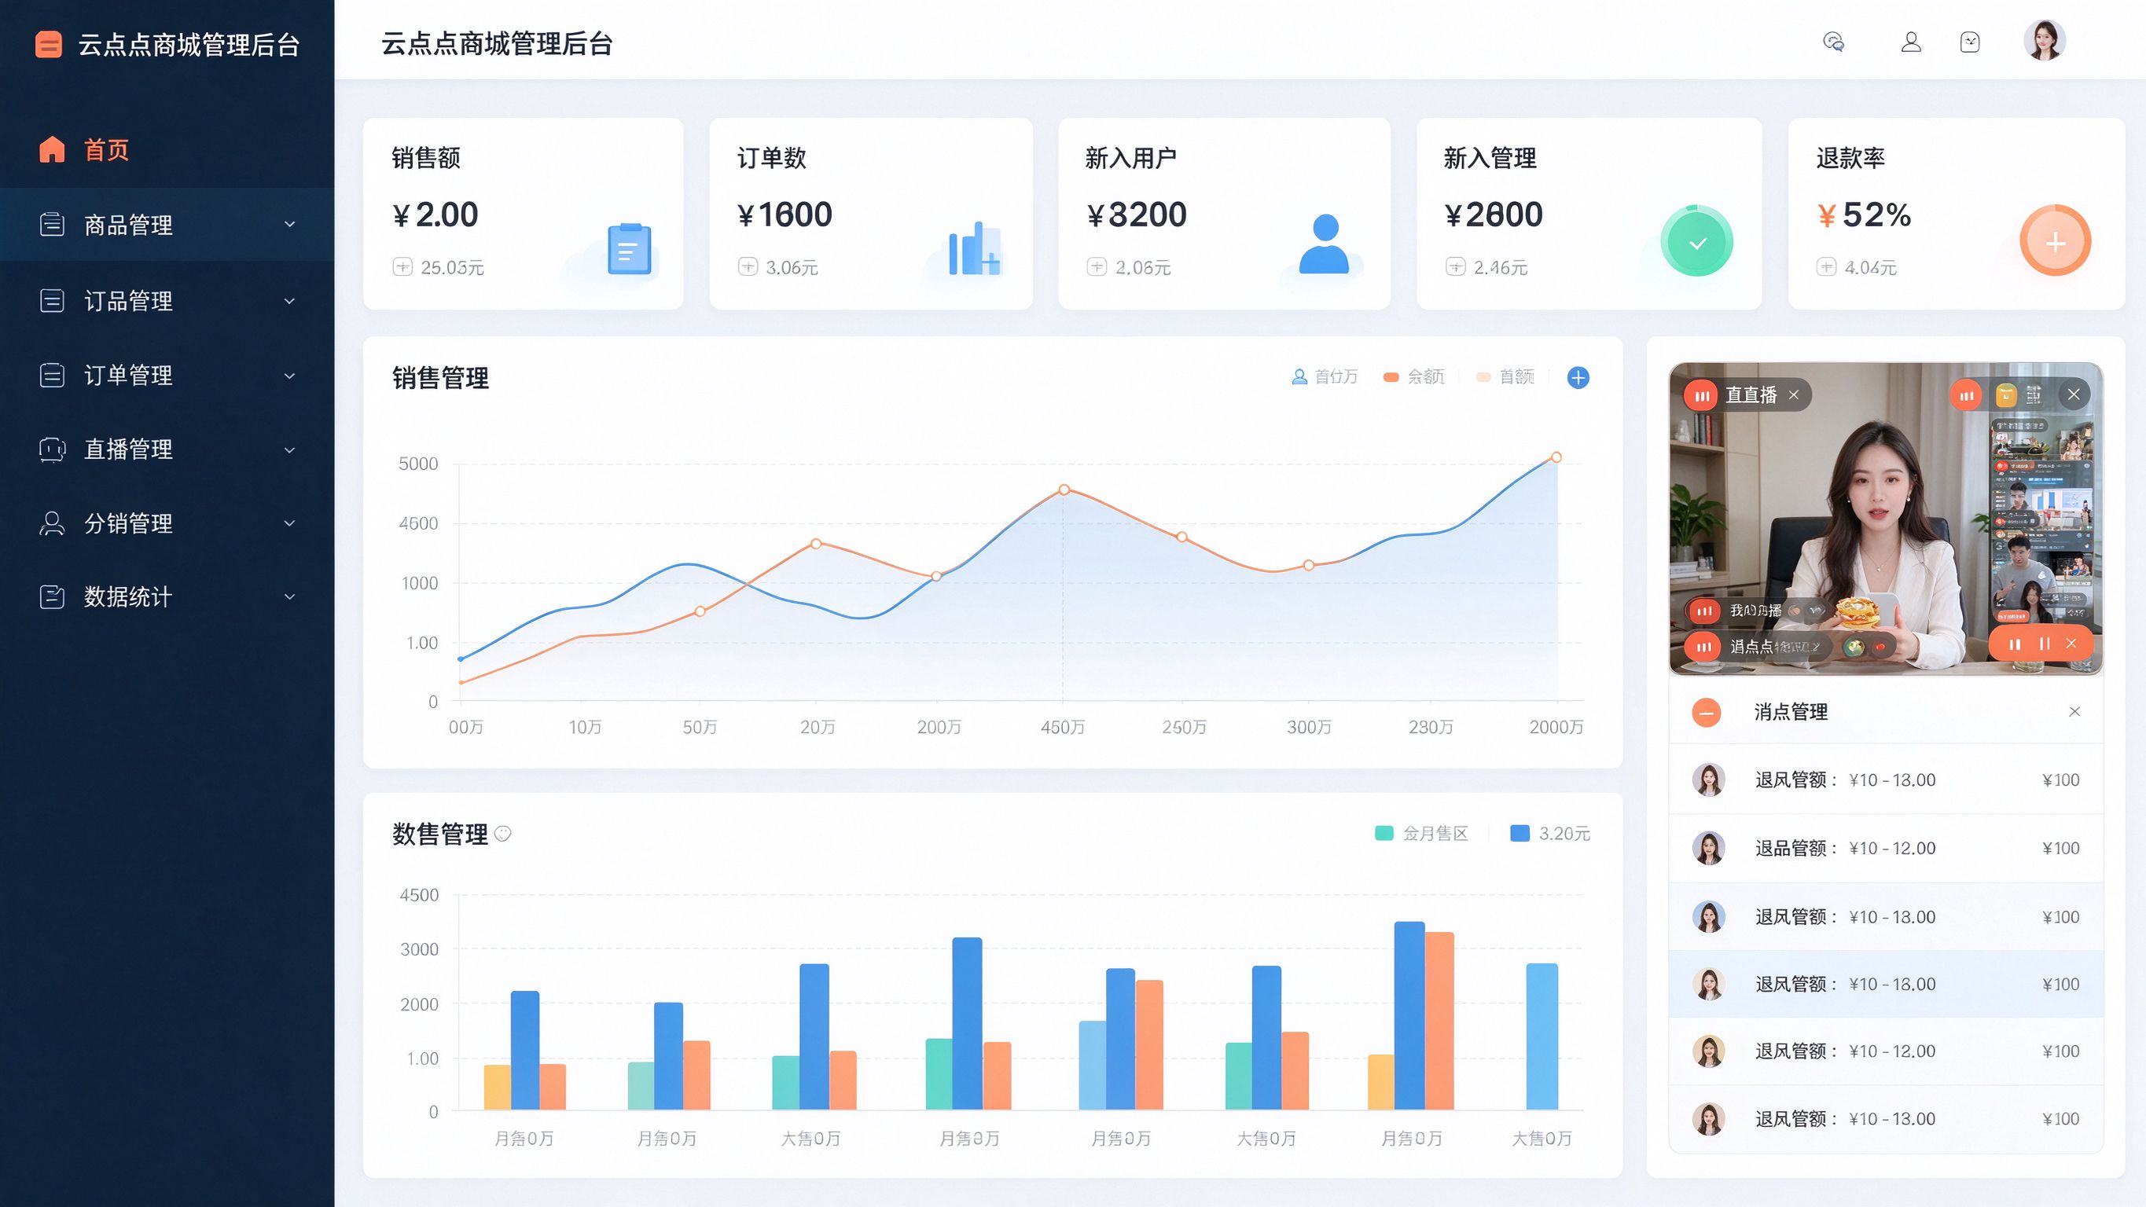2146x1207 pixels.
Task: Dismiss 直直播 tag with small x
Action: click(x=1794, y=394)
